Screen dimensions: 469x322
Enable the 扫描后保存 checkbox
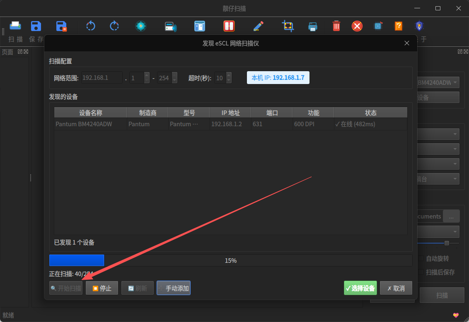pos(421,272)
